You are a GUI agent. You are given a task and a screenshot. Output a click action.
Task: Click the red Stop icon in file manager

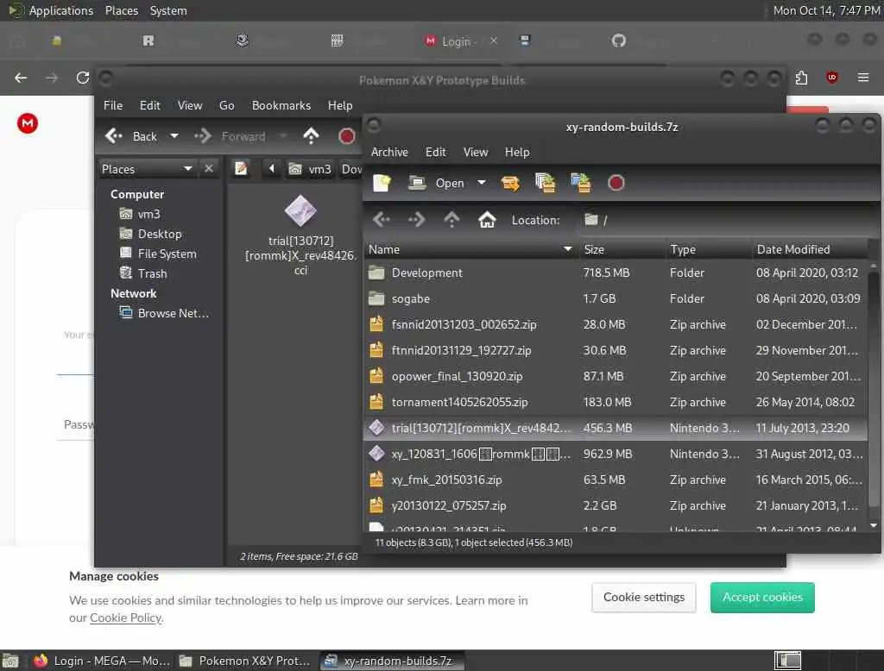[346, 135]
